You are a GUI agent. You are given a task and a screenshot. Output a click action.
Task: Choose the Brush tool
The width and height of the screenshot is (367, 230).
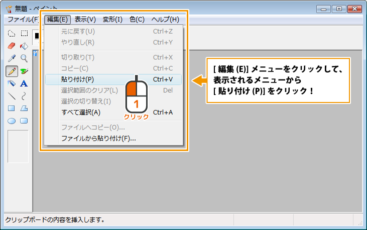click(x=24, y=71)
